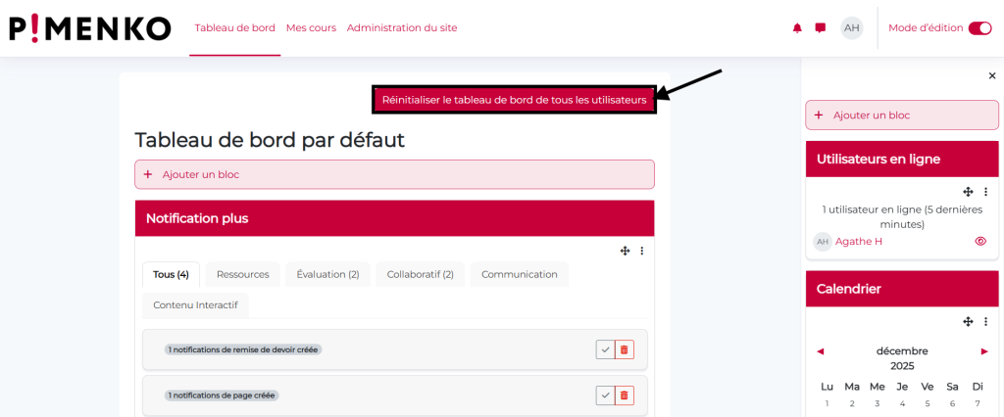Open Calendrier block three-dot menu
Image resolution: width=1004 pixels, height=417 pixels.
click(x=985, y=321)
